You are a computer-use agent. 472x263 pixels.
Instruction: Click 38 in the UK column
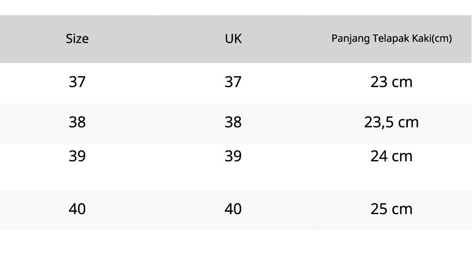tap(233, 122)
